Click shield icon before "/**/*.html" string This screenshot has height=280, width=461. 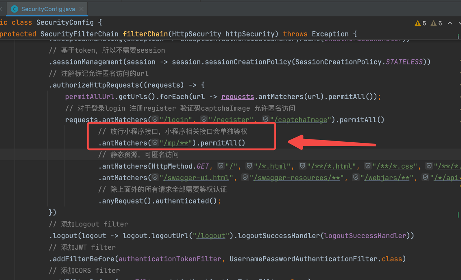(303, 166)
